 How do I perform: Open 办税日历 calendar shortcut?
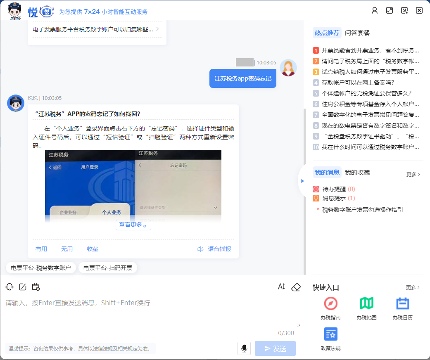[x=403, y=303]
